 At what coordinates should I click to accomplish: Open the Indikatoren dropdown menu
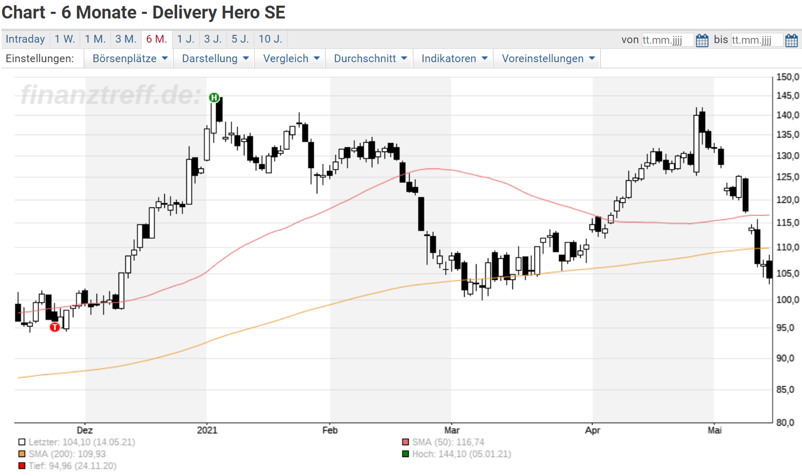point(454,59)
